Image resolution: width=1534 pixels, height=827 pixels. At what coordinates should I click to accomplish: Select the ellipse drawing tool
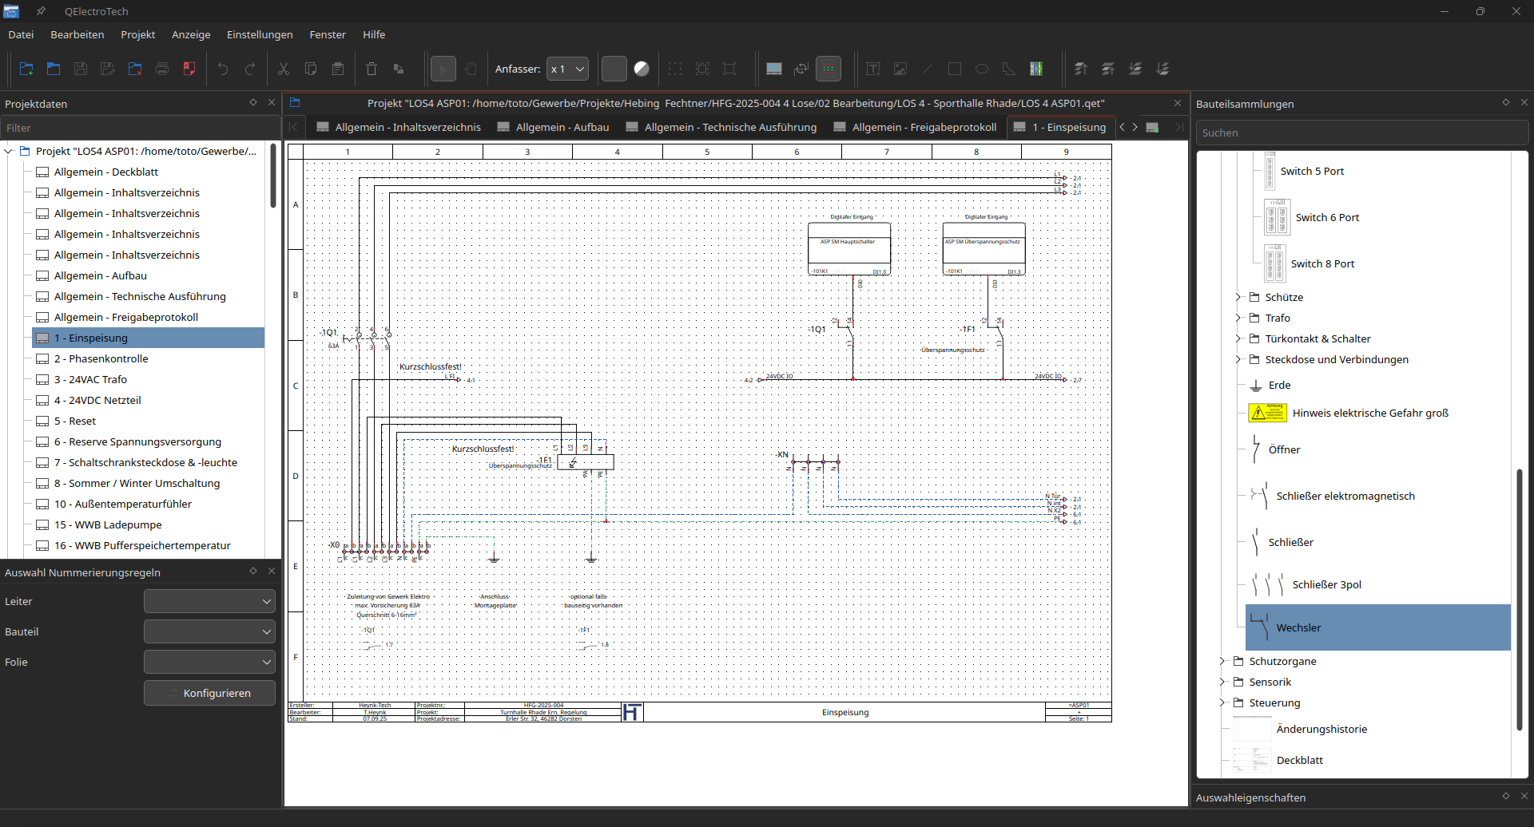[x=982, y=69]
